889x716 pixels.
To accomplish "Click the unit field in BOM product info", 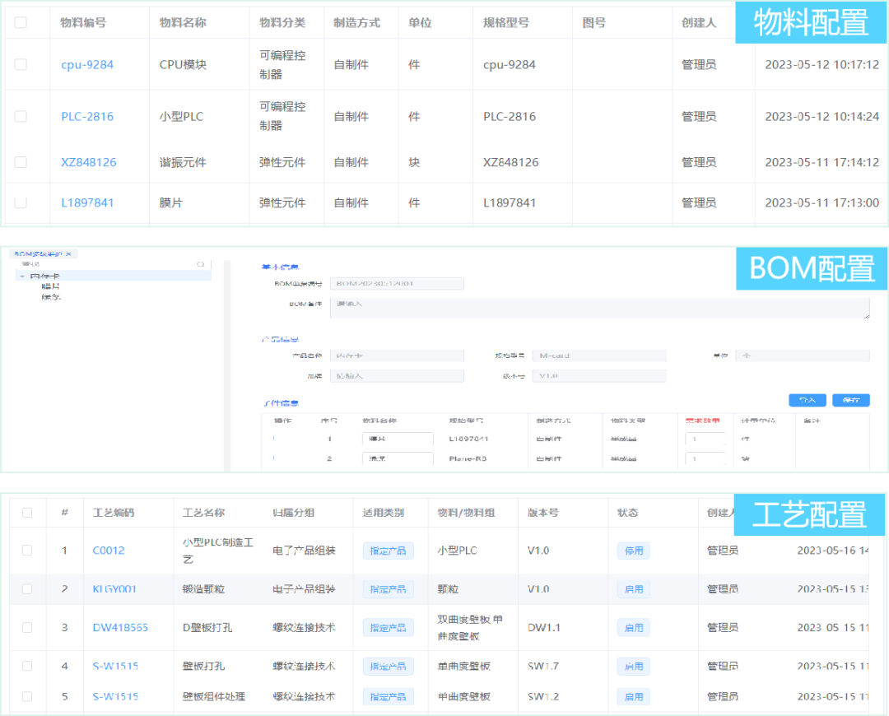I will [x=803, y=356].
